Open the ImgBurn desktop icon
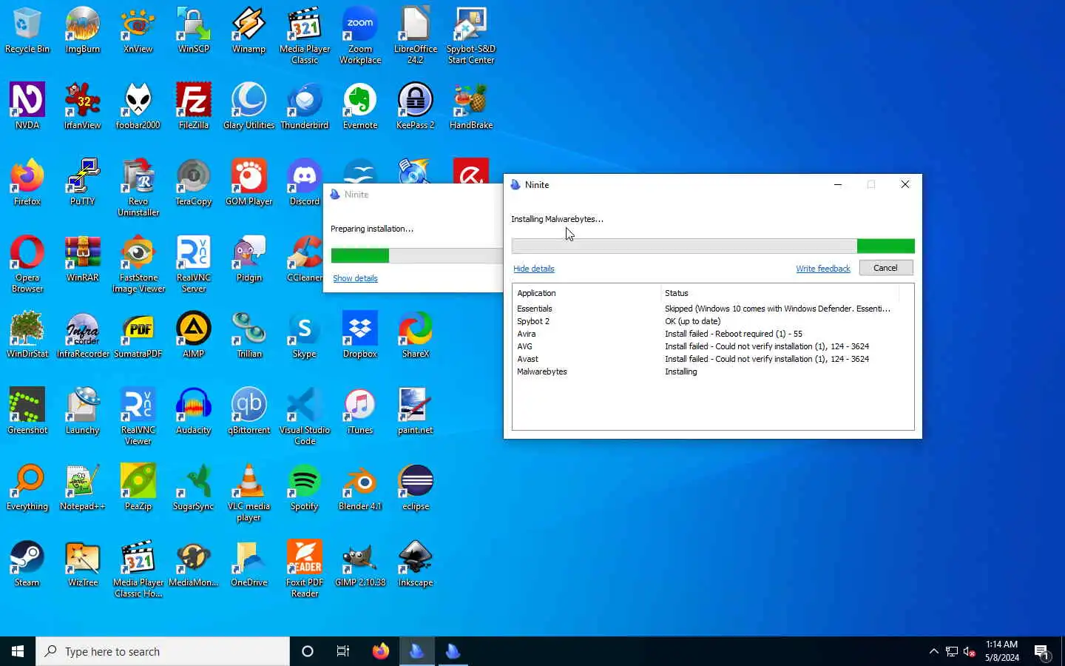The width and height of the screenshot is (1065, 666). (x=82, y=30)
